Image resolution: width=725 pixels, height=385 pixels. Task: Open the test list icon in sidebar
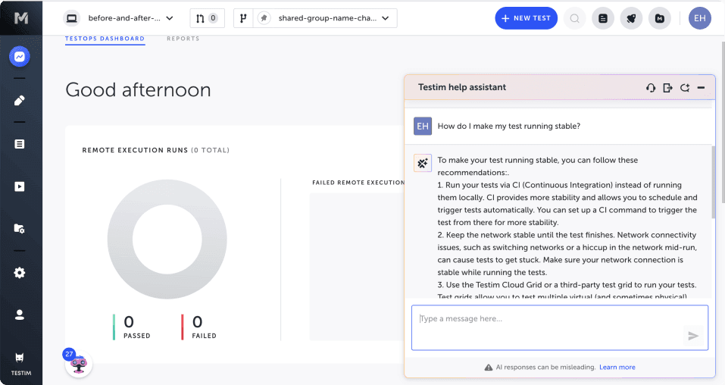click(20, 144)
